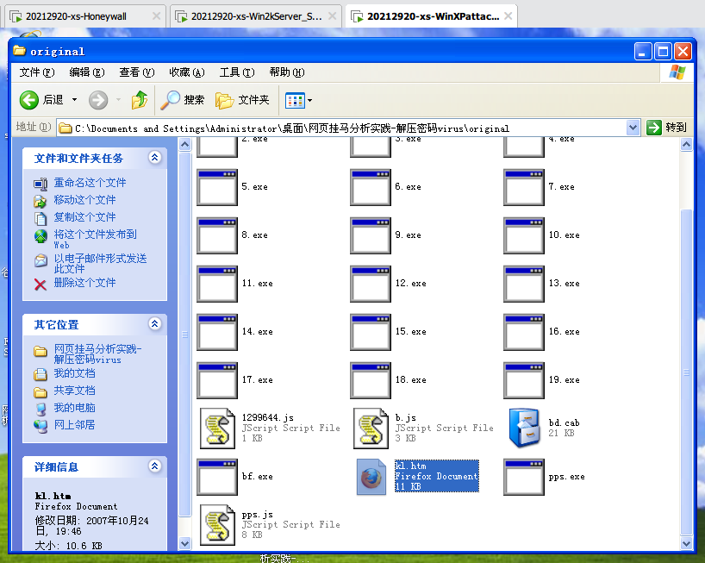The width and height of the screenshot is (705, 563).
Task: Click 删除这个文件 link
Action: tap(84, 283)
